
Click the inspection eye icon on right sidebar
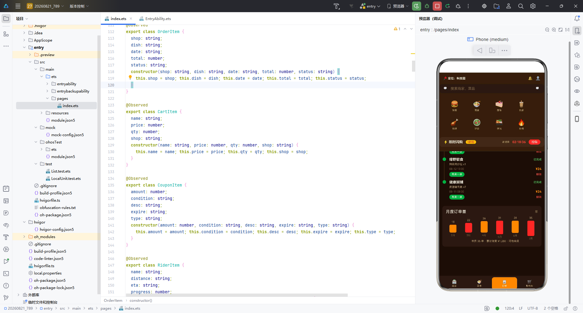click(x=577, y=91)
